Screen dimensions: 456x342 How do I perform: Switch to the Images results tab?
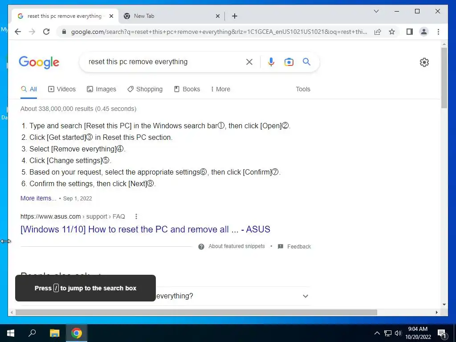102,89
